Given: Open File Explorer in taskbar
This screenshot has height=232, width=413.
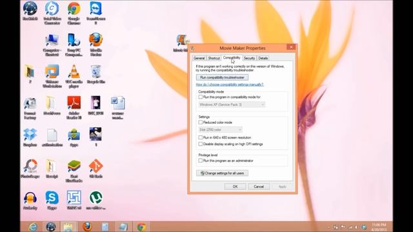Looking at the screenshot, I should [68, 226].
